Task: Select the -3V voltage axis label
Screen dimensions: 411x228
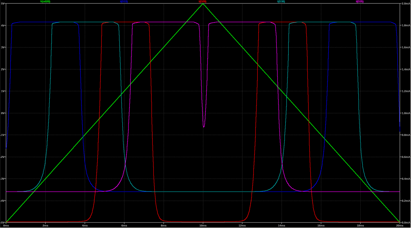Action: click(x=2, y=178)
